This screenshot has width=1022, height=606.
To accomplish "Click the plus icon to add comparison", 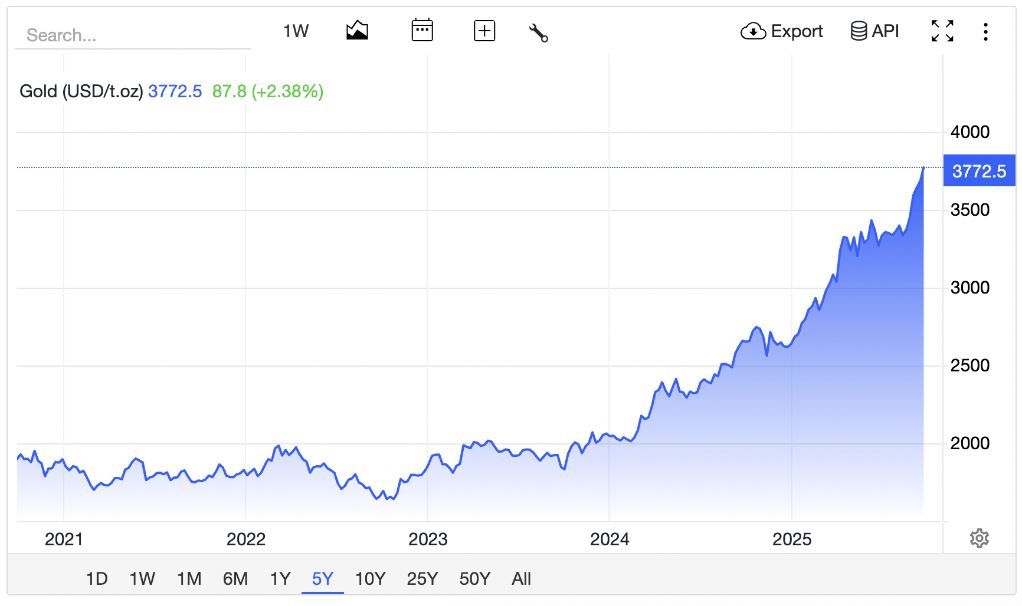I will pos(484,31).
